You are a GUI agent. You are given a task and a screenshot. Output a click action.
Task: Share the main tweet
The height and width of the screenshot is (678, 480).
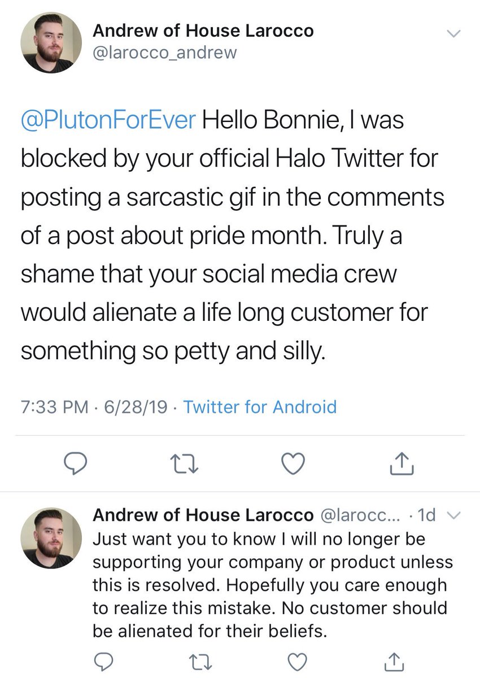(403, 464)
